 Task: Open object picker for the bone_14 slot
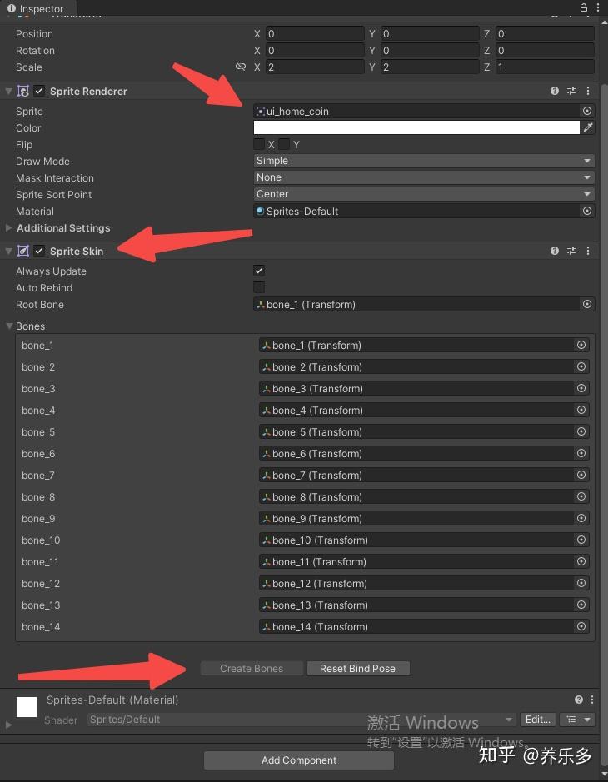tap(581, 626)
